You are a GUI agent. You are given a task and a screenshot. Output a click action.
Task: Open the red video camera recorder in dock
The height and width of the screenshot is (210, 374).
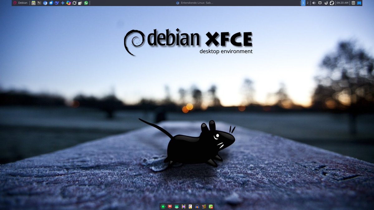(170, 206)
